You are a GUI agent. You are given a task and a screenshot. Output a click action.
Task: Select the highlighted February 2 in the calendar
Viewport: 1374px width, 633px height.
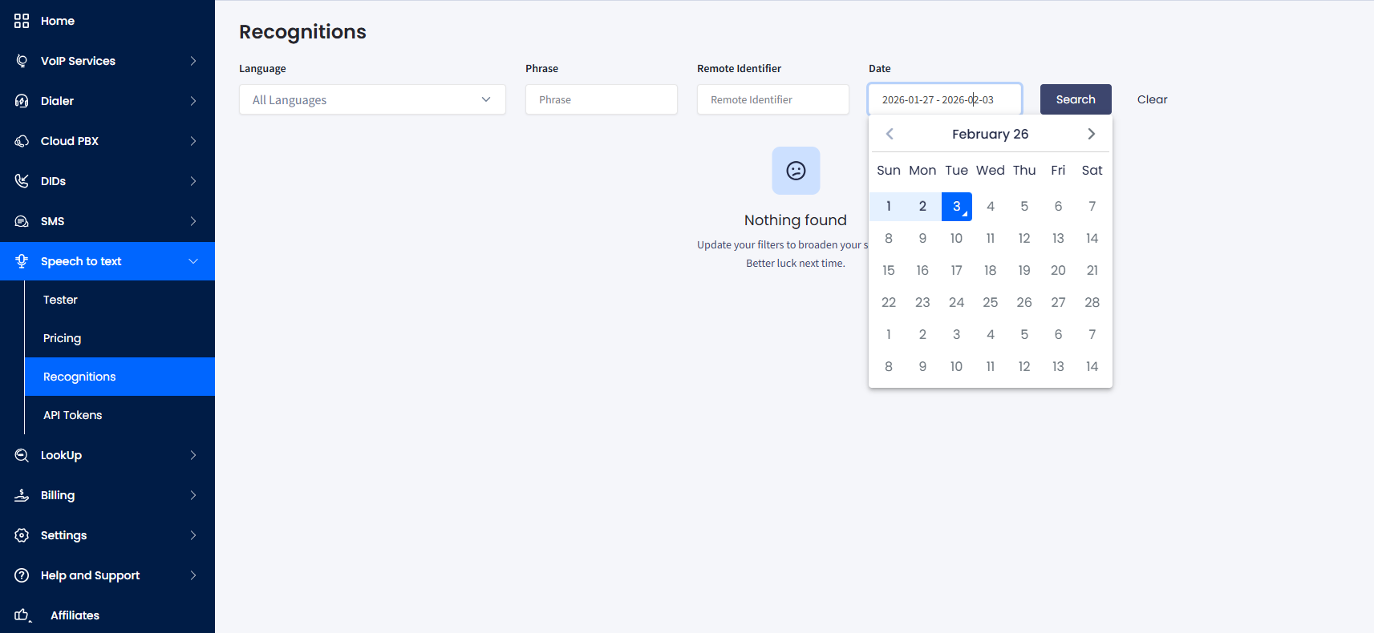922,206
